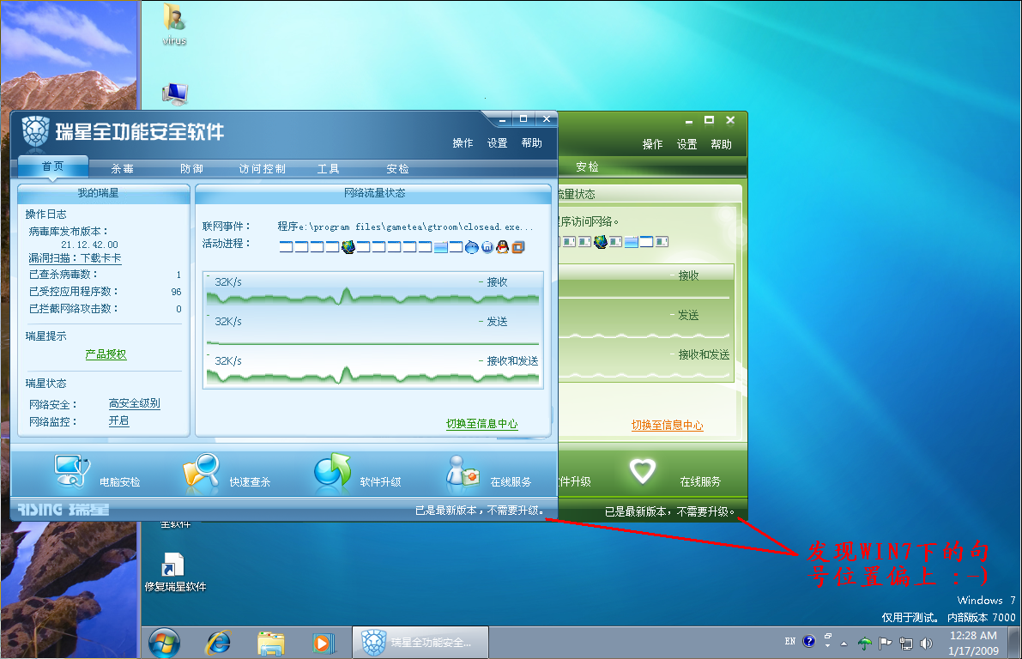Switch to 工具 tools tab
The image size is (1022, 659).
coord(328,169)
